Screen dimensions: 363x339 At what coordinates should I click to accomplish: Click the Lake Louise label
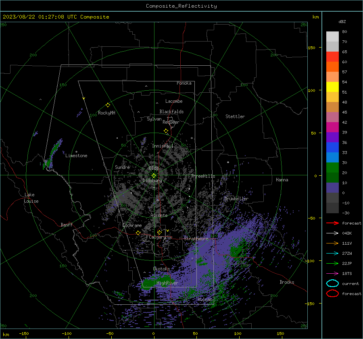[x=31, y=198]
